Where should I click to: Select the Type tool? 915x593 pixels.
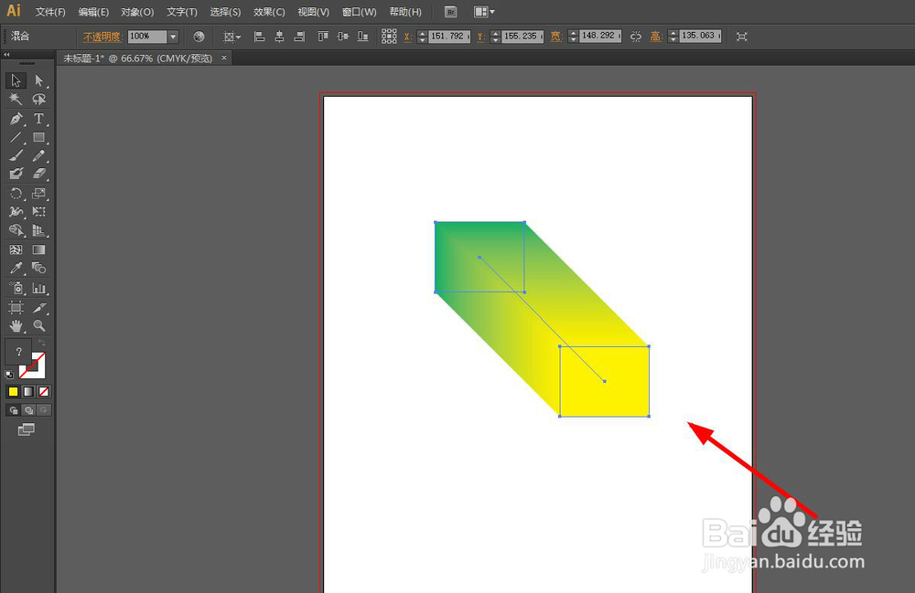(x=38, y=118)
